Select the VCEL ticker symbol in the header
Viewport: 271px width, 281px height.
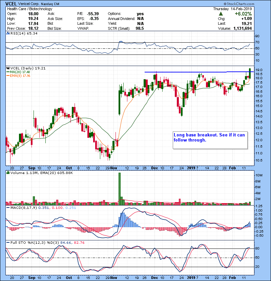click(11, 4)
